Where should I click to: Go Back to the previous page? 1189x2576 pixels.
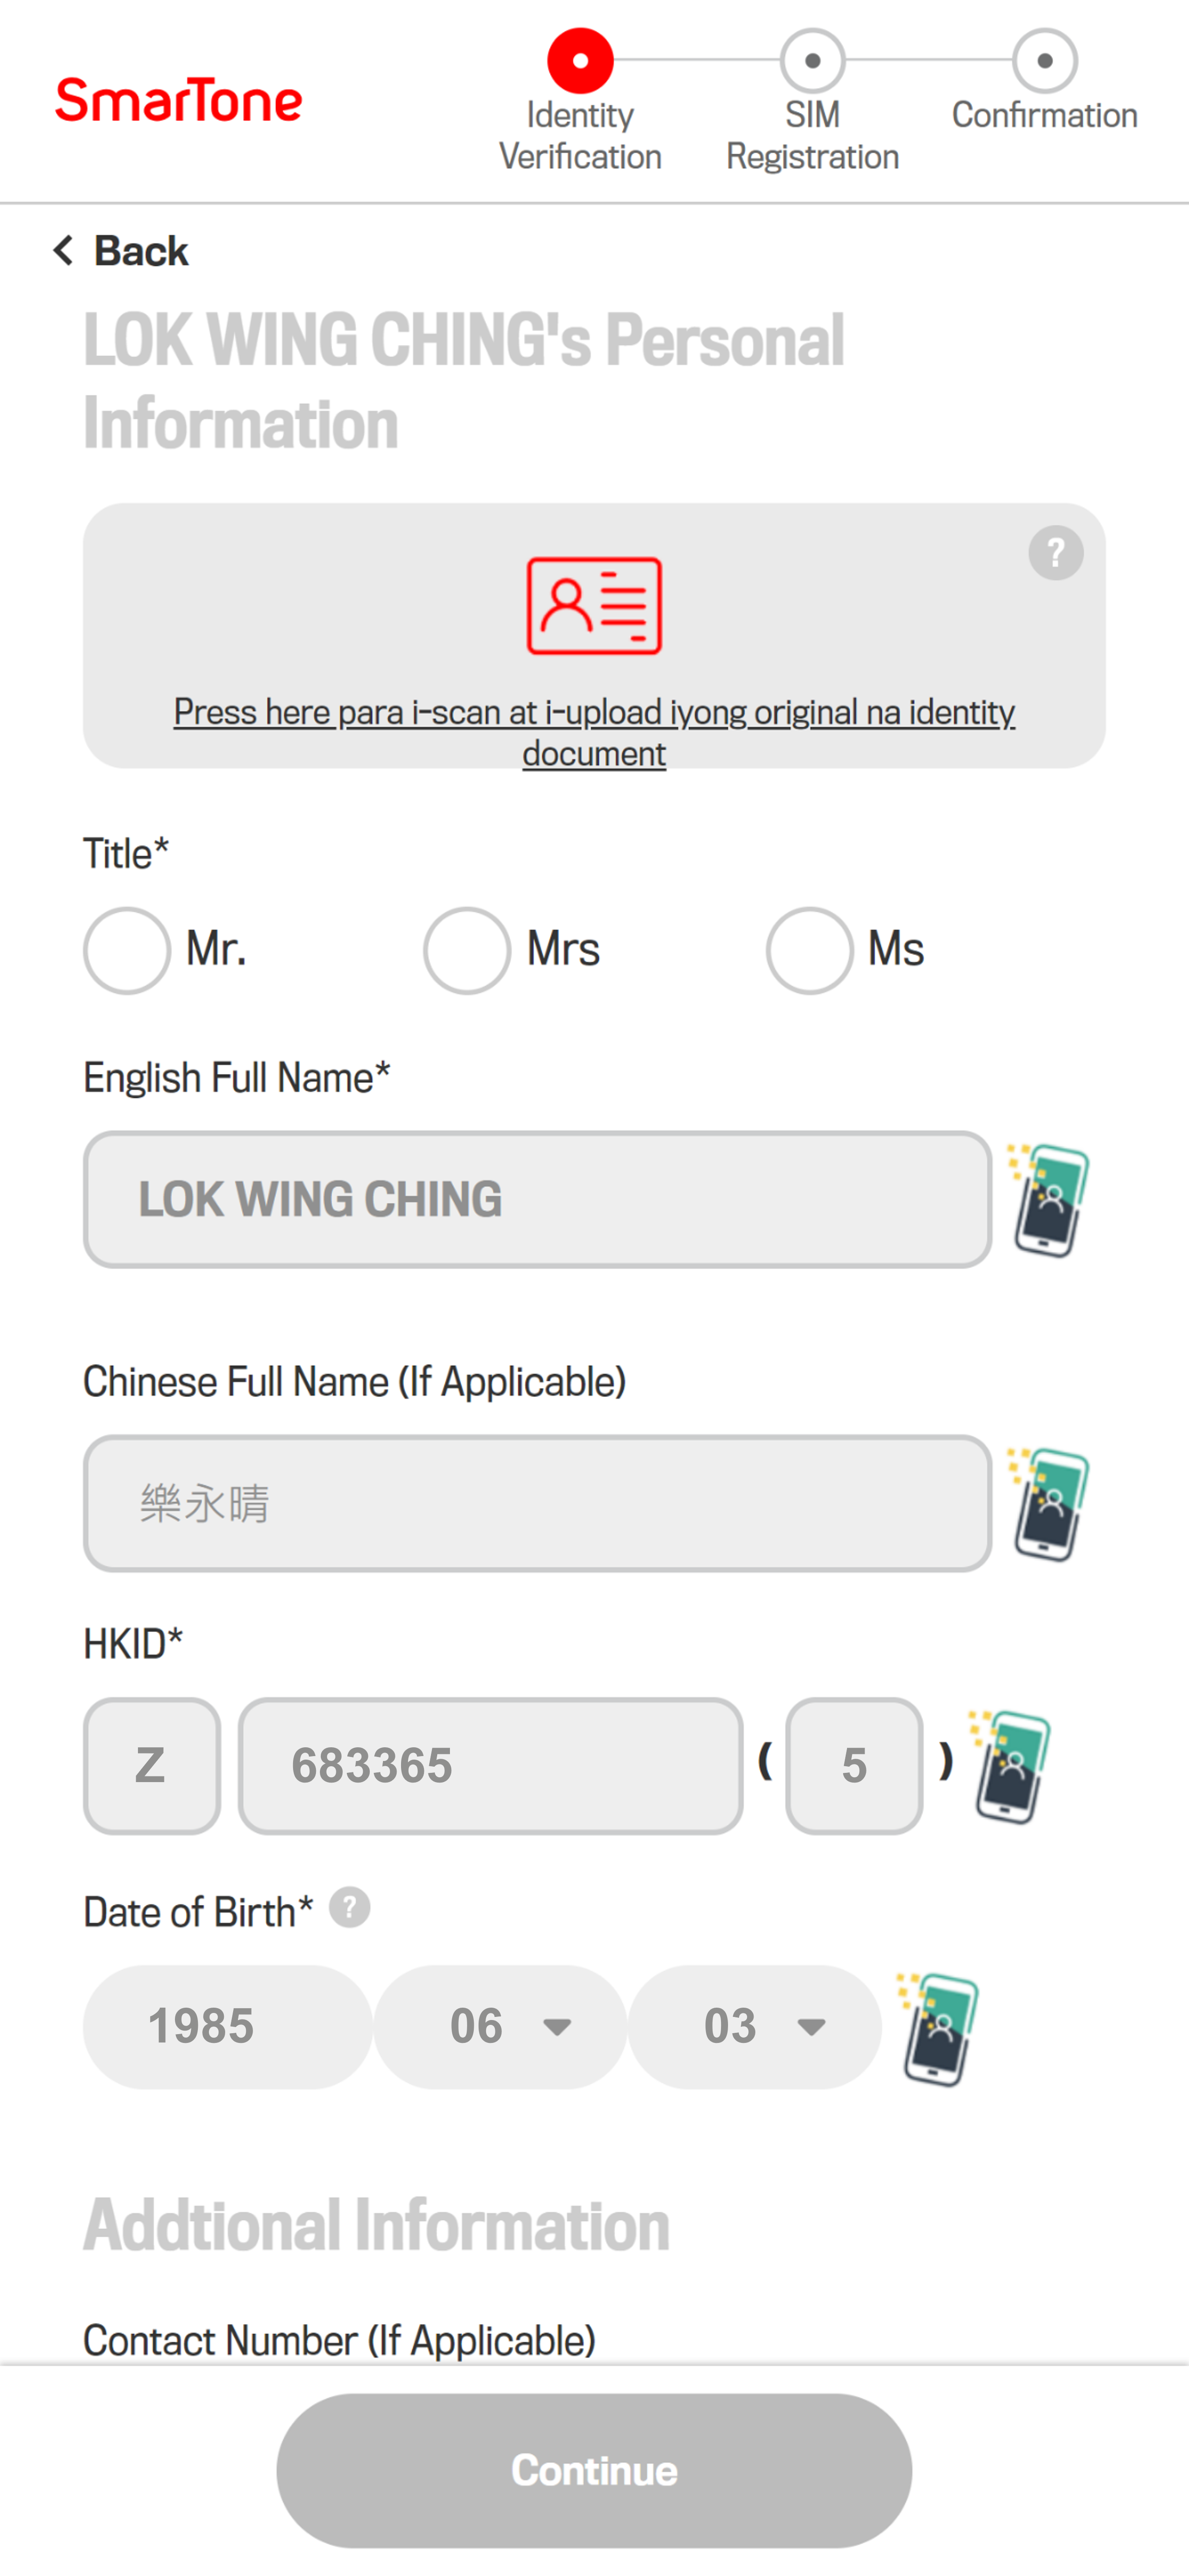coord(120,251)
